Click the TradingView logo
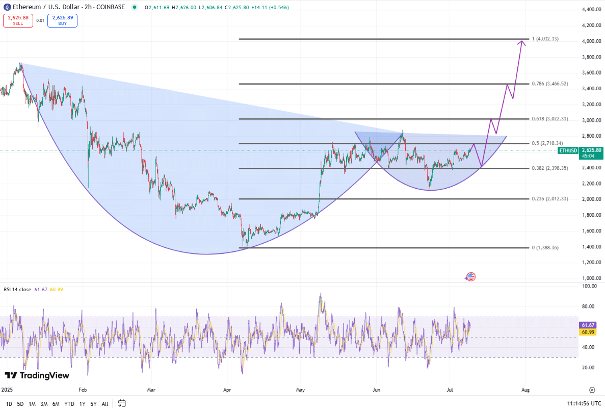The height and width of the screenshot is (410, 605). 37,375
